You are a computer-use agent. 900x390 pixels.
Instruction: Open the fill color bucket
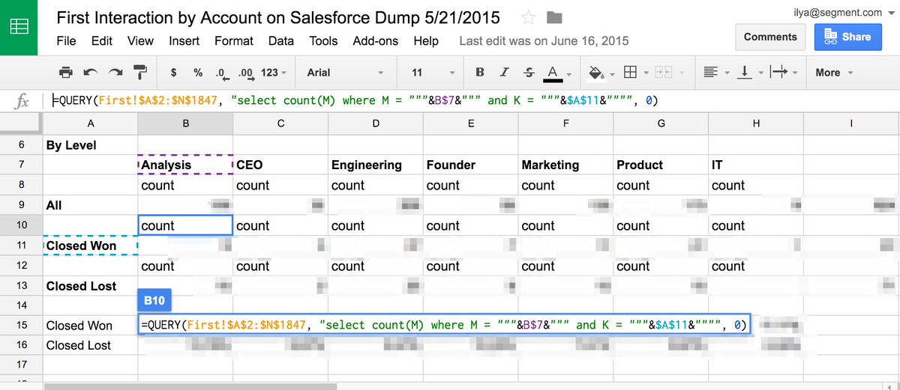pos(601,73)
